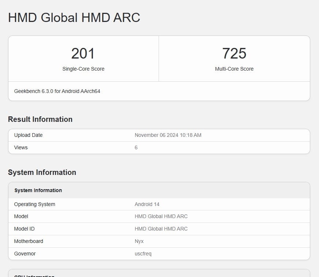Click the HMD Global HMD ARC page title
The height and width of the screenshot is (277, 319).
(x=74, y=18)
